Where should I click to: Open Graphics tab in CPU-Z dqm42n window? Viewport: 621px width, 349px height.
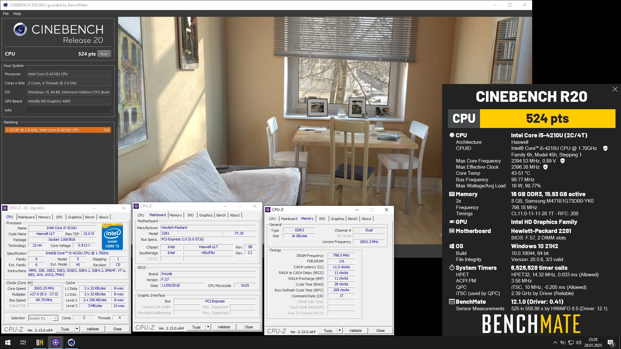tap(75, 217)
